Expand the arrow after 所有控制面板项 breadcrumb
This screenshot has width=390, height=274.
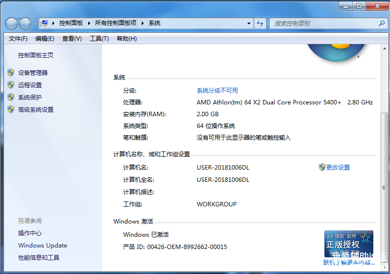pyautogui.click(x=142, y=23)
